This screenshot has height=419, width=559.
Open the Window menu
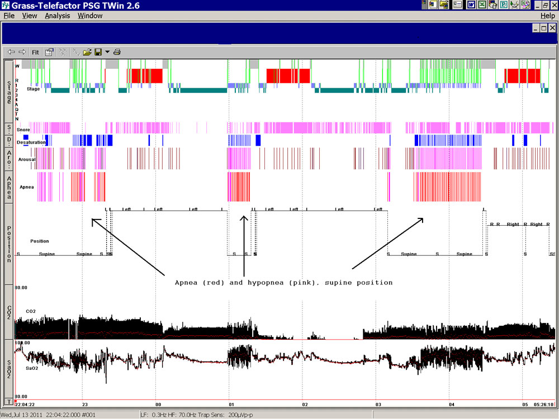[89, 16]
